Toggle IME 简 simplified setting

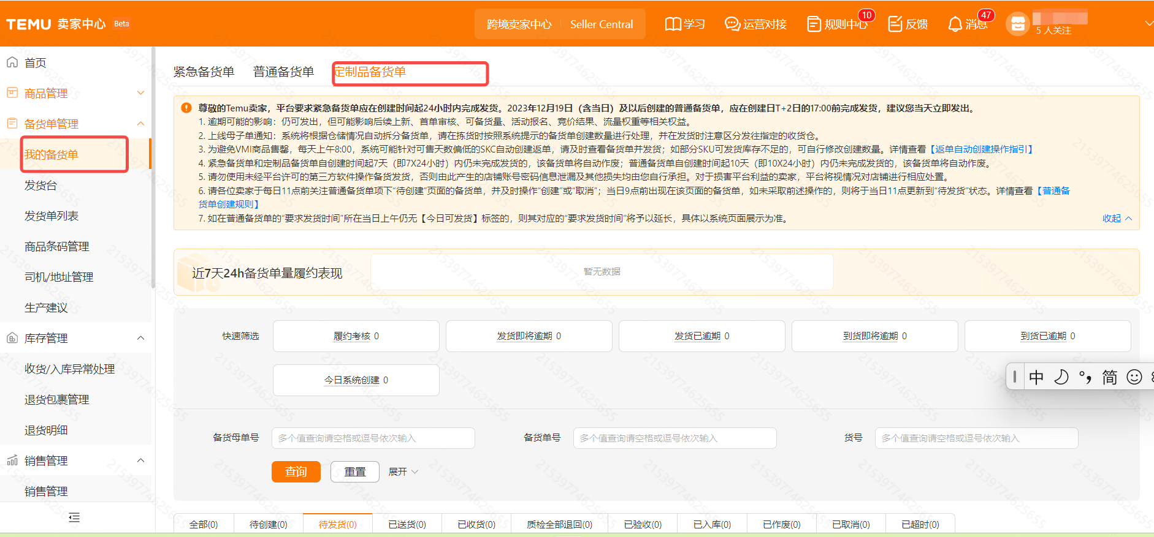coord(1110,377)
